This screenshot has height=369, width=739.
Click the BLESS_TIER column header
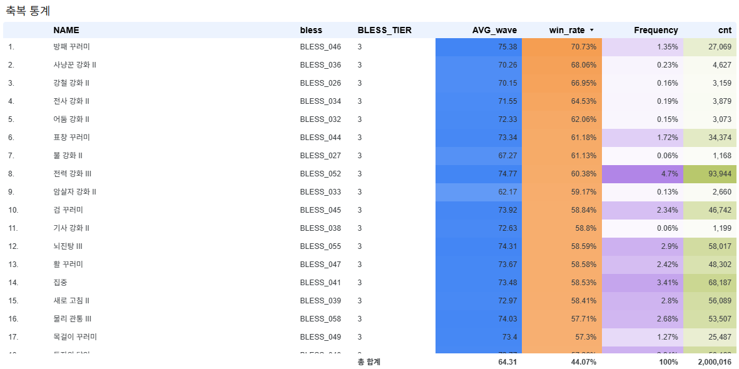pos(385,30)
